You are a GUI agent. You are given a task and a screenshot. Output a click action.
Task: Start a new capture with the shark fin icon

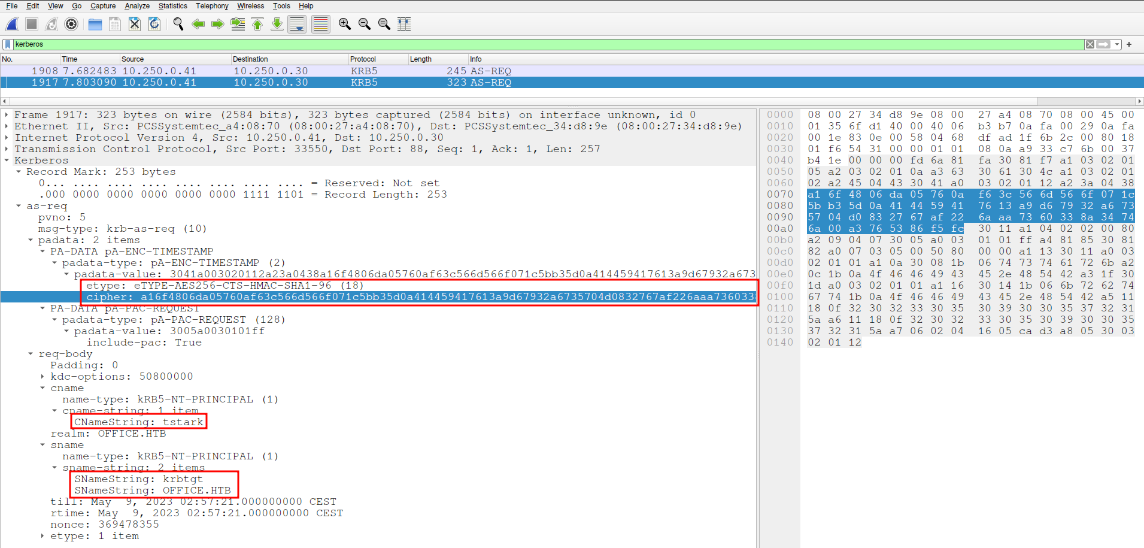pyautogui.click(x=12, y=24)
